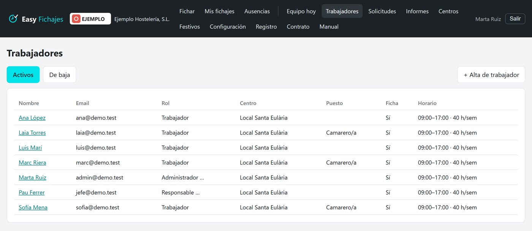Open the Manual page
This screenshot has width=532, height=231.
329,27
